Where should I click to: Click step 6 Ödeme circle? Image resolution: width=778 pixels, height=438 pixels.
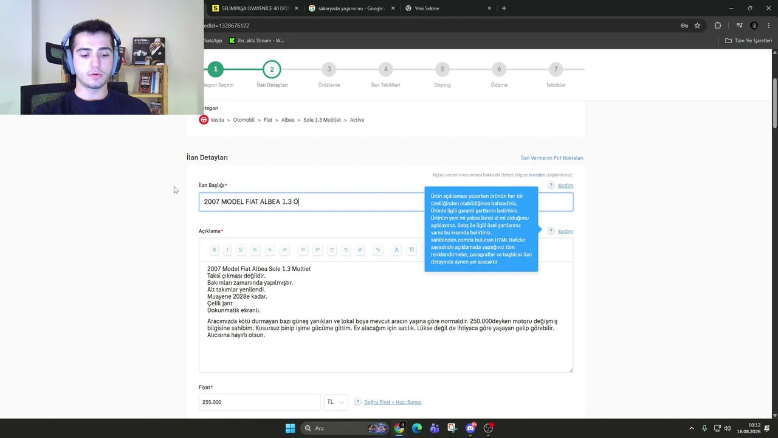click(499, 69)
